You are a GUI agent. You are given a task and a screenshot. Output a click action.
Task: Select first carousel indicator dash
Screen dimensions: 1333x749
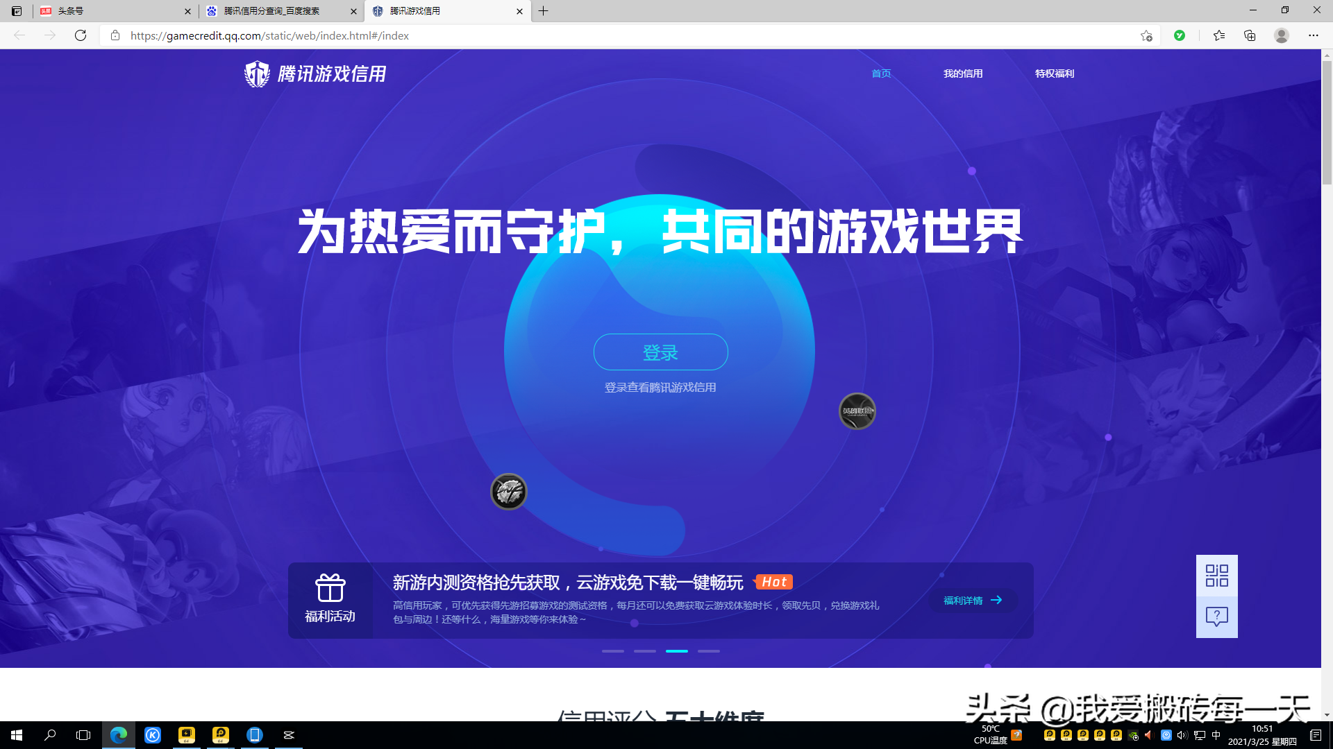612,651
